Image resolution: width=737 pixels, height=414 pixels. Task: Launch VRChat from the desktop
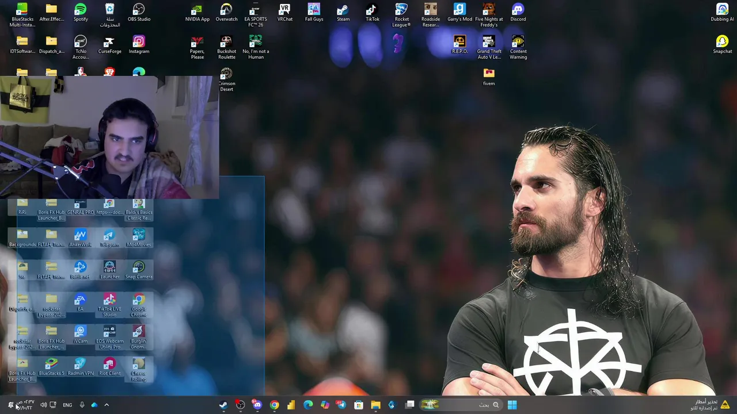[284, 13]
